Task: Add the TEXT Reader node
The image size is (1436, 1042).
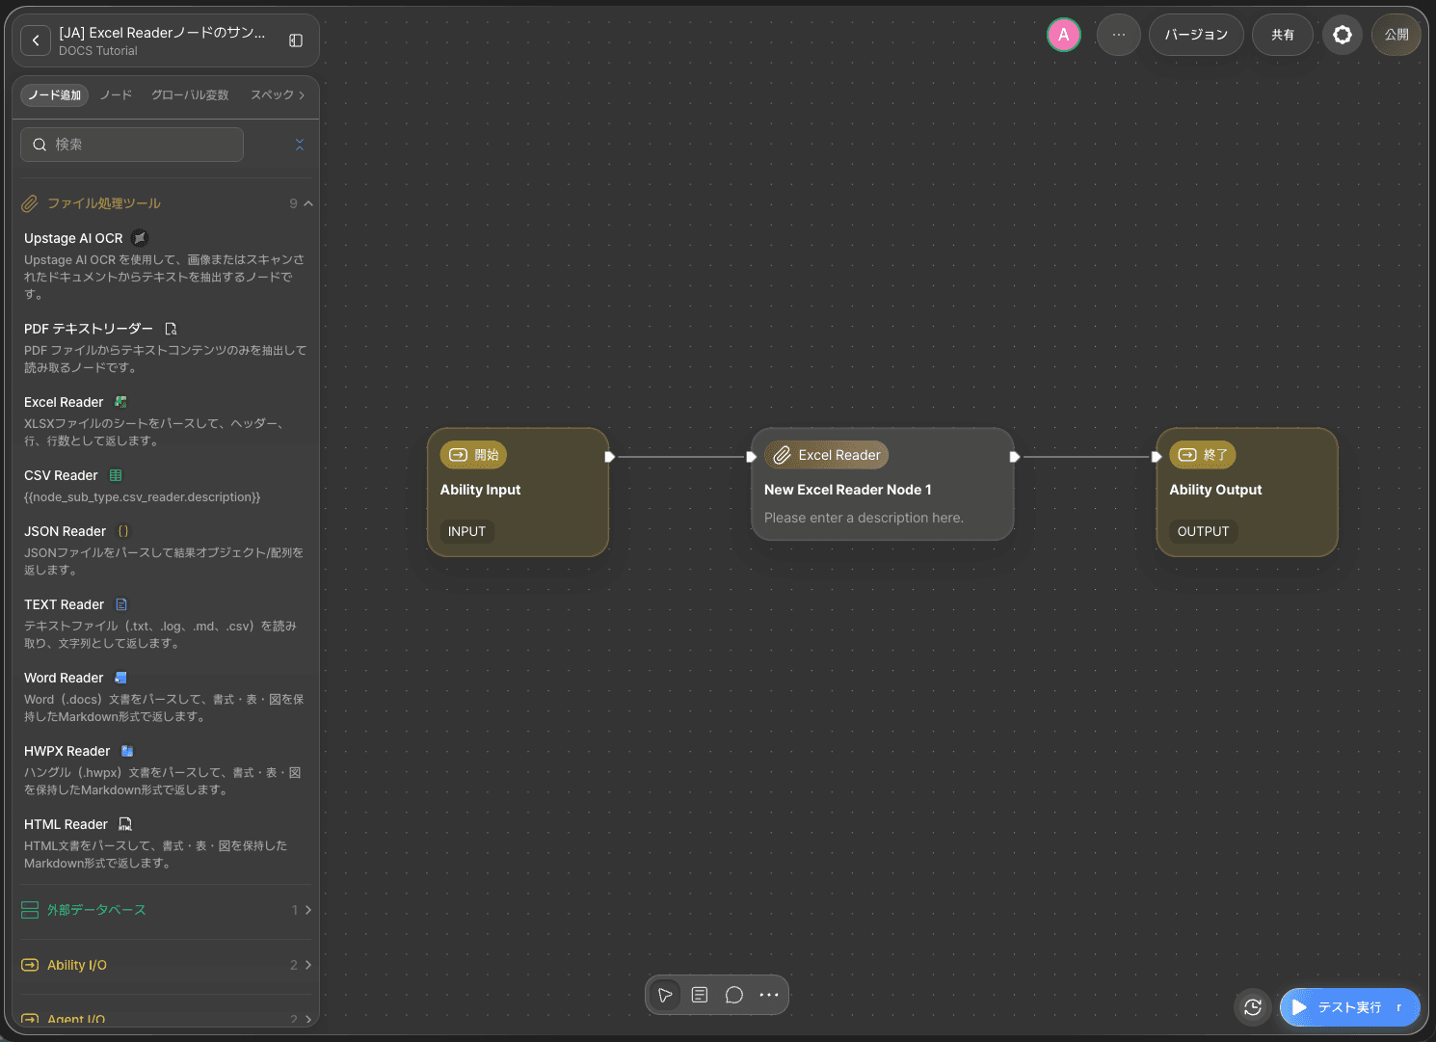Action: [166, 624]
